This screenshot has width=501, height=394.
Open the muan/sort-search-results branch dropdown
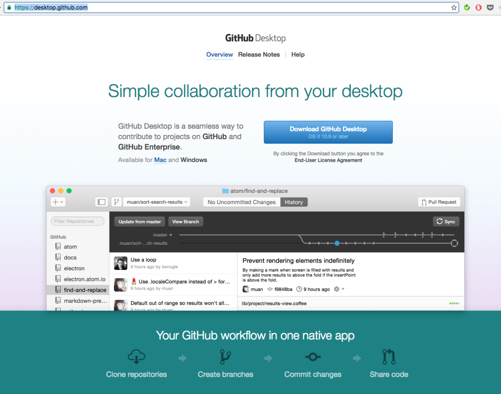(x=157, y=202)
